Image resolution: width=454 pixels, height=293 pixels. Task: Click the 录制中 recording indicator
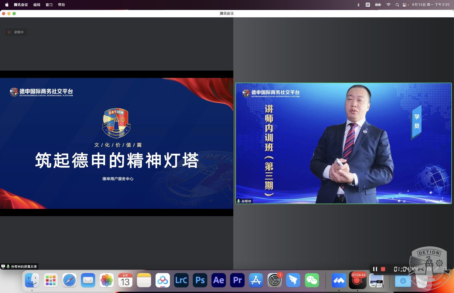16,32
